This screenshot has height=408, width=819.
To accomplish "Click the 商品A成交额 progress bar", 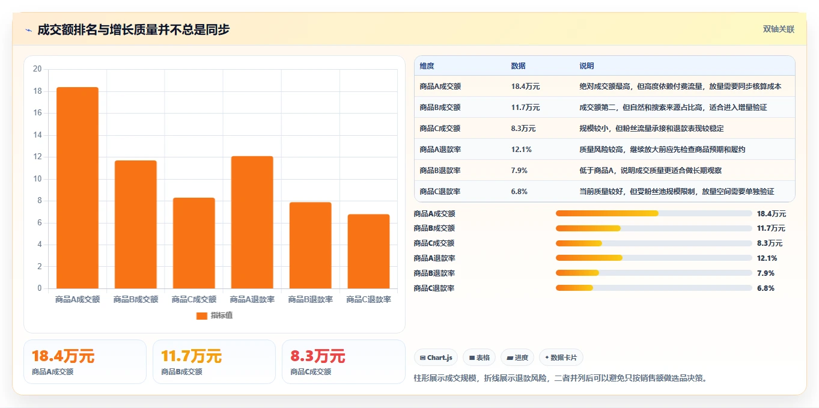I will (x=654, y=213).
